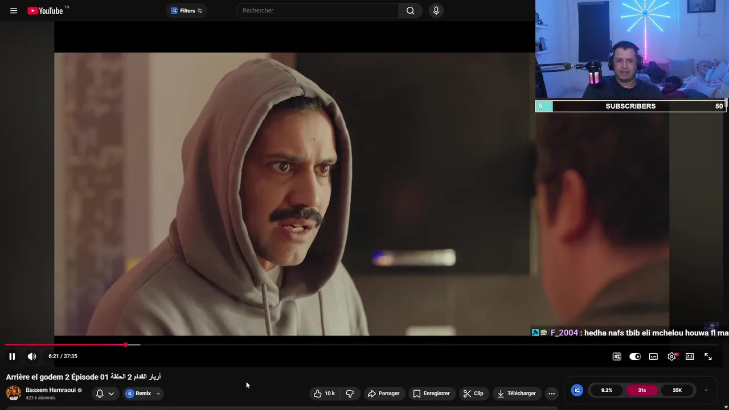
Task: Expand the vidIQ stats panel chevron
Action: tap(706, 390)
